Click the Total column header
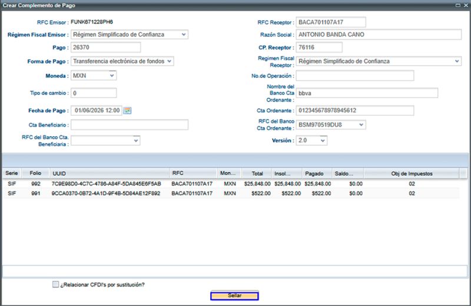This screenshot has height=306, width=471. [257, 173]
